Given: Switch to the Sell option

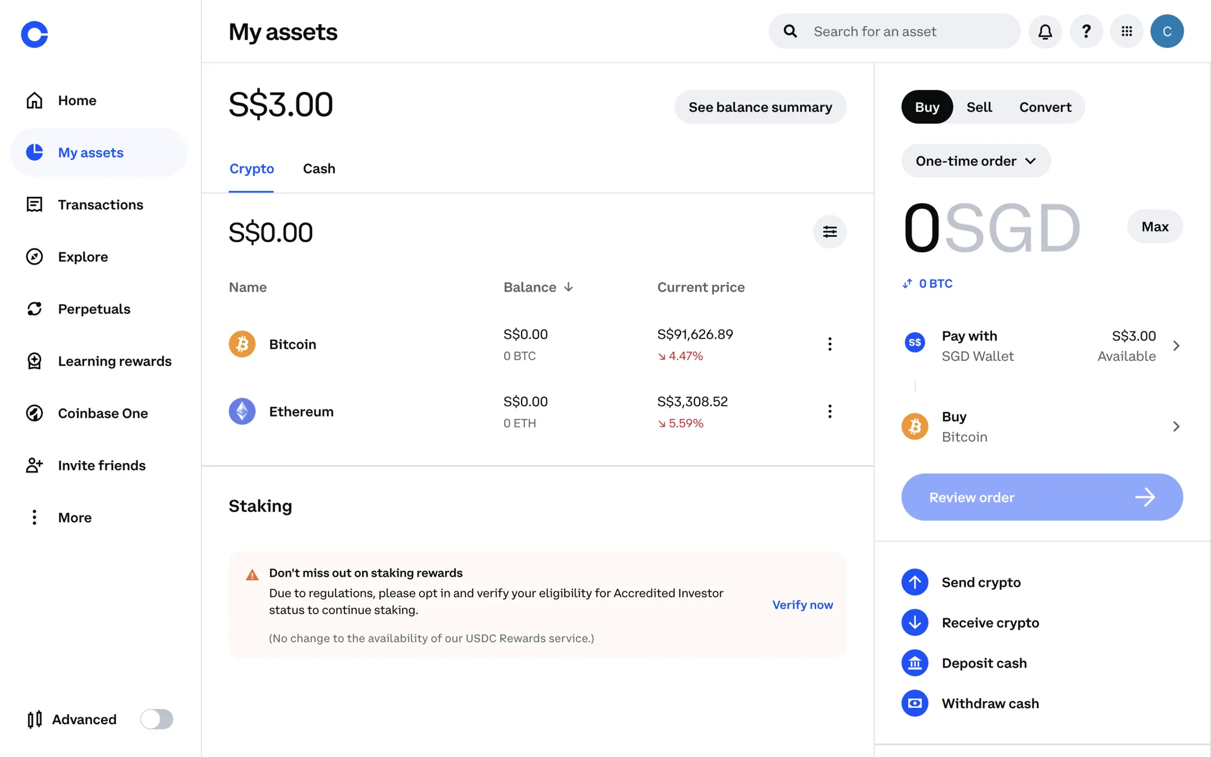Looking at the screenshot, I should point(979,107).
